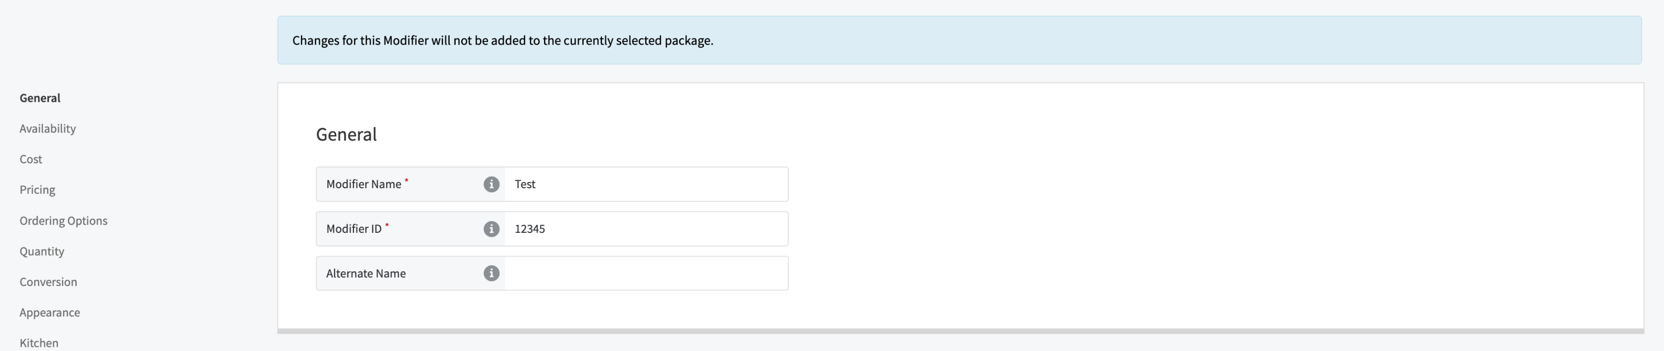Click the info icon beside Alternate Name
This screenshot has width=1664, height=351.
492,273
